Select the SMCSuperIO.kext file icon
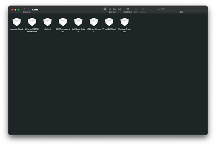216x146 pixels. [78, 22]
